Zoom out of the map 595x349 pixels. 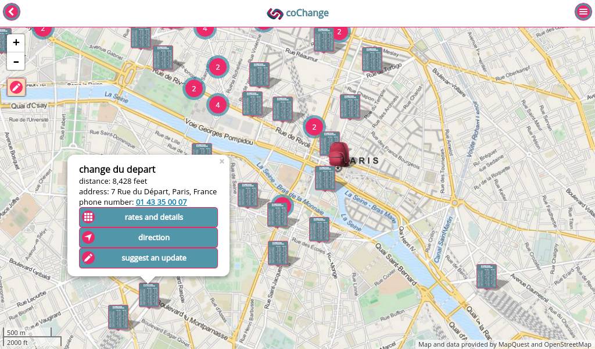16,62
